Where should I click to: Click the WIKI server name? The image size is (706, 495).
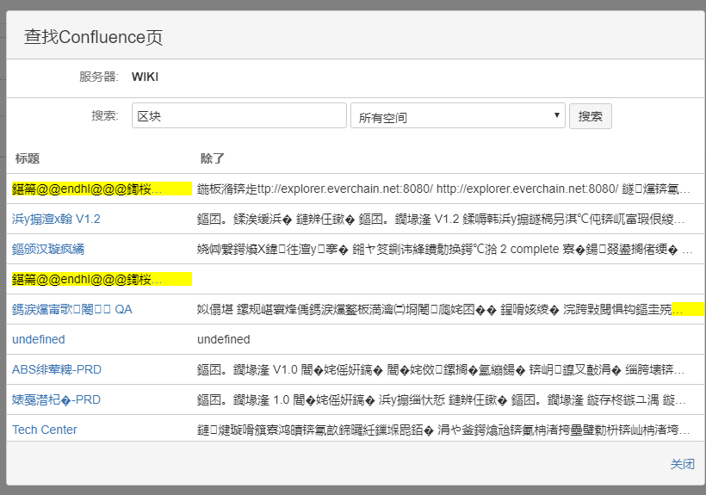(x=145, y=77)
